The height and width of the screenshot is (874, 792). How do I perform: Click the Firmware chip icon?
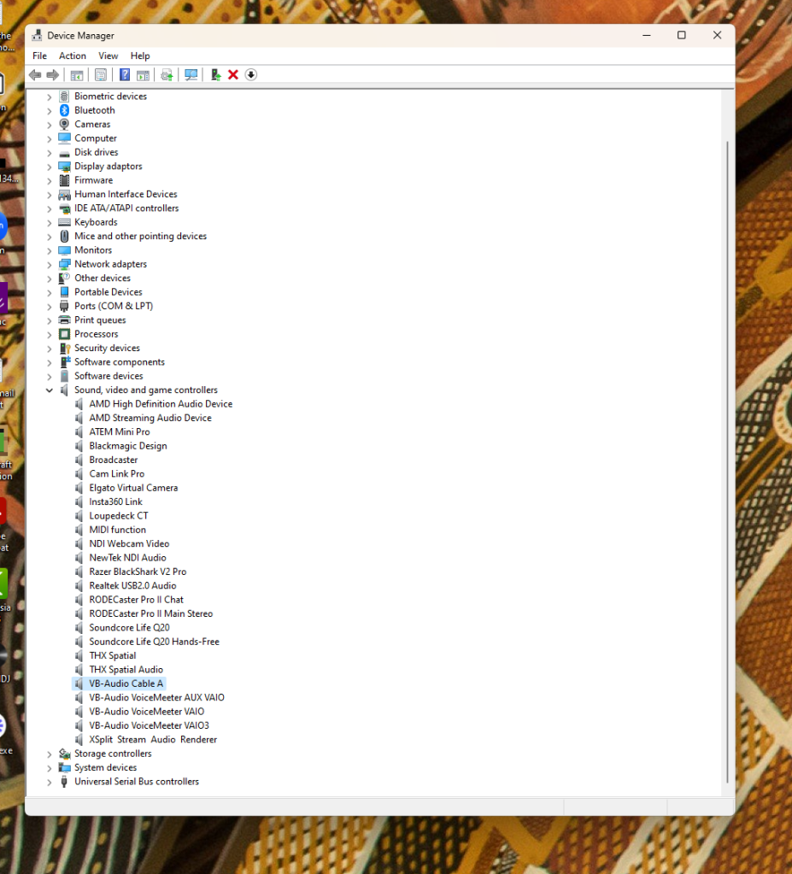point(65,180)
